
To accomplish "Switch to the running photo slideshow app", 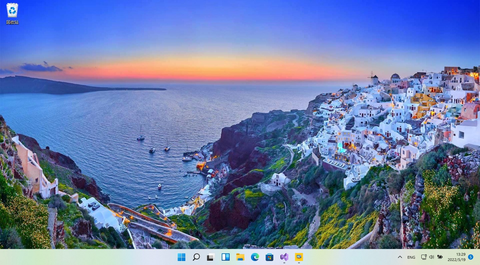I will pos(299,257).
